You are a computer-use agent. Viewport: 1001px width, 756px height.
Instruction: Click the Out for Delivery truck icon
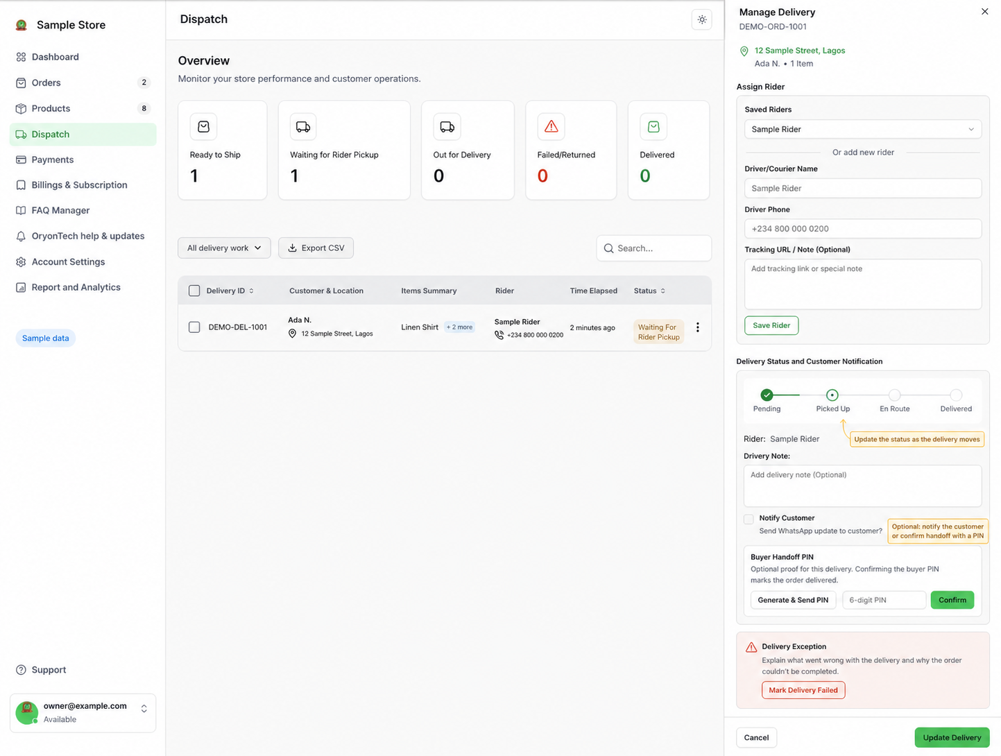pos(447,126)
